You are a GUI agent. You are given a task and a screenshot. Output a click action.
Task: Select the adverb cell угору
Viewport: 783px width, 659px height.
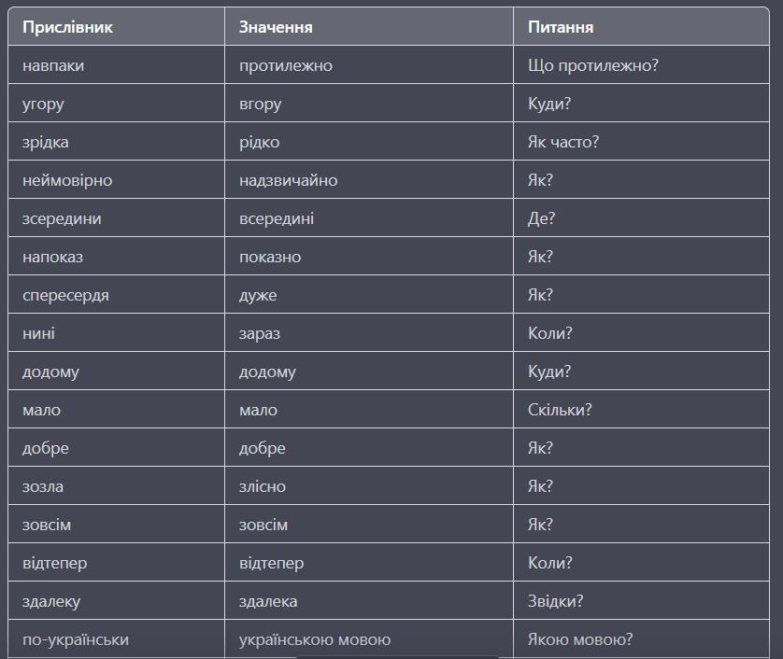click(x=43, y=104)
